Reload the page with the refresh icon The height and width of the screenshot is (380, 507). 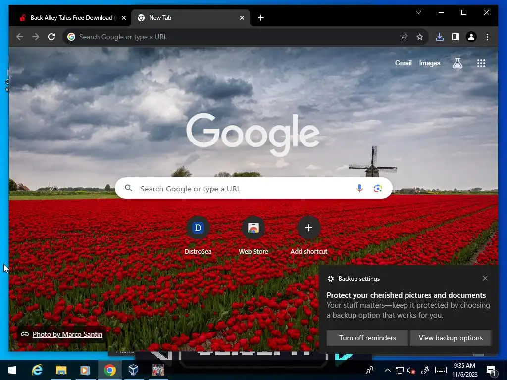tap(51, 37)
